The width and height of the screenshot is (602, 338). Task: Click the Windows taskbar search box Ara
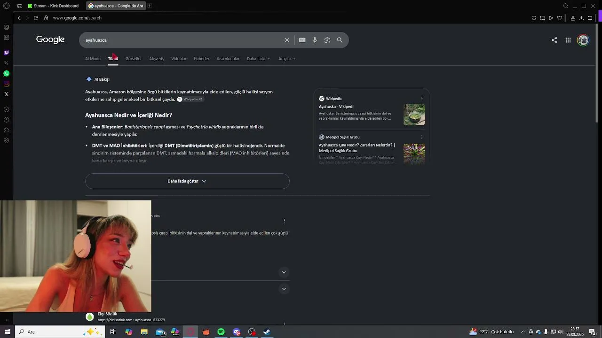(x=60, y=332)
